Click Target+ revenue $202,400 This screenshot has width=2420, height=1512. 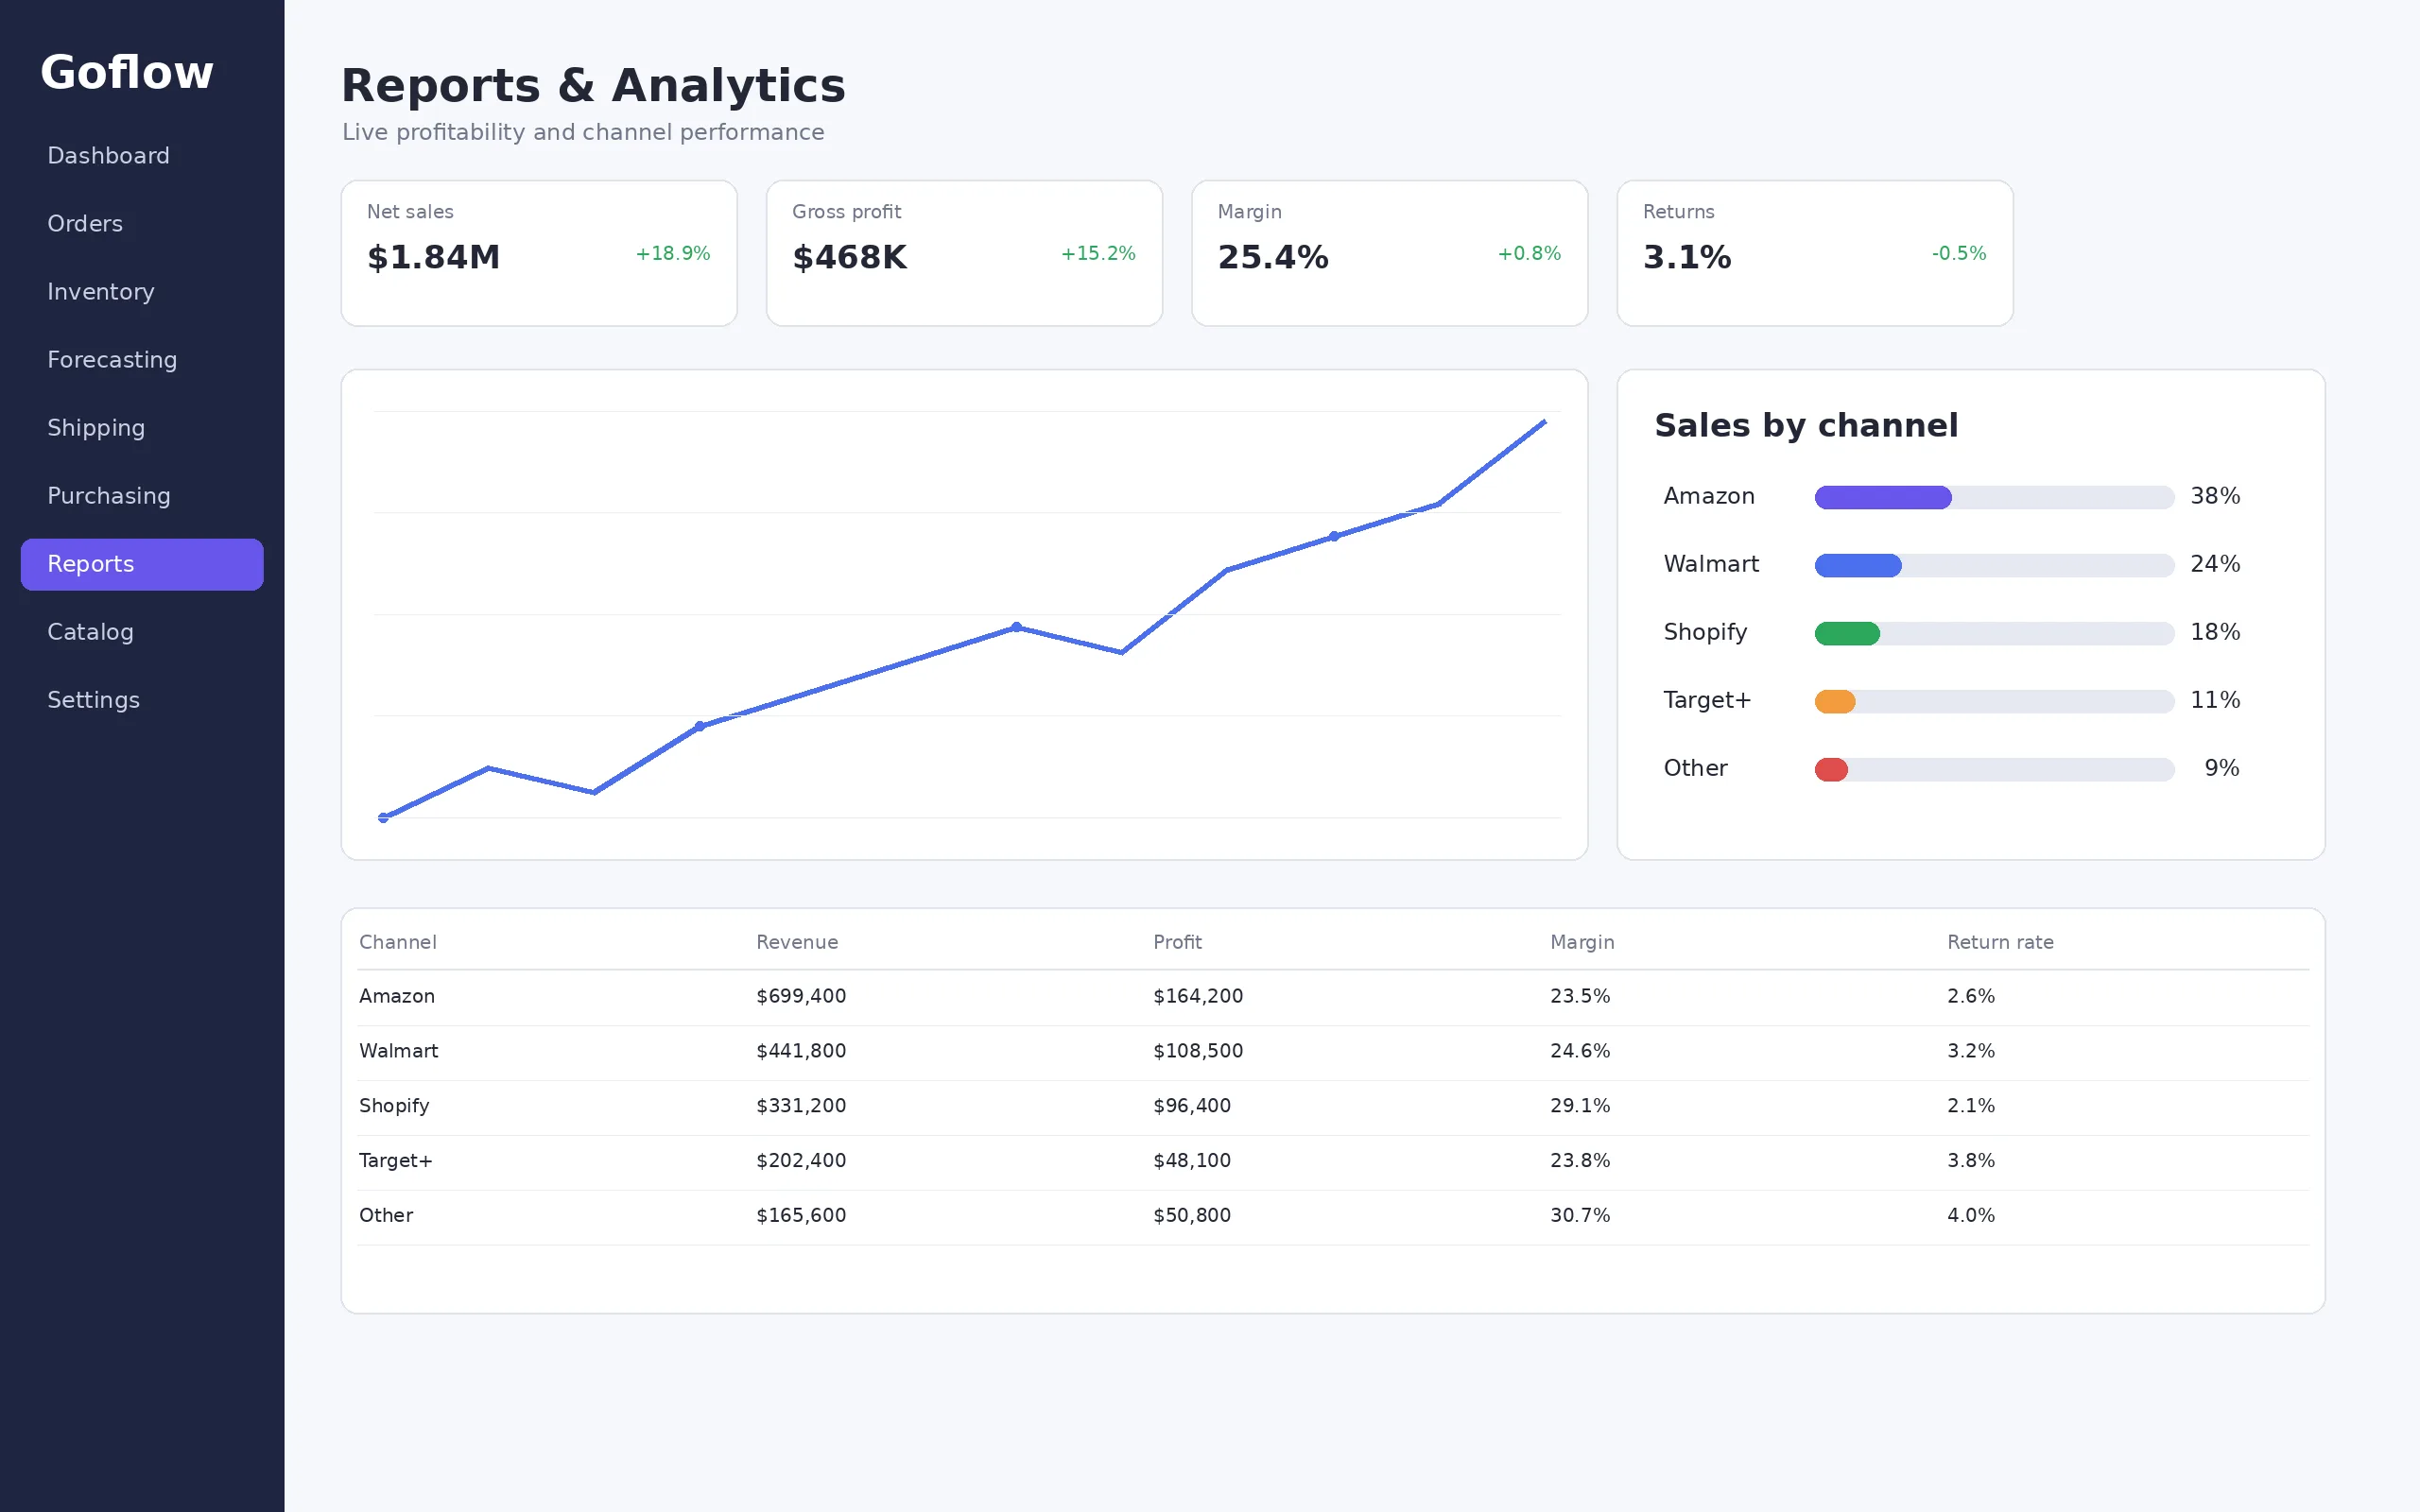click(801, 1161)
